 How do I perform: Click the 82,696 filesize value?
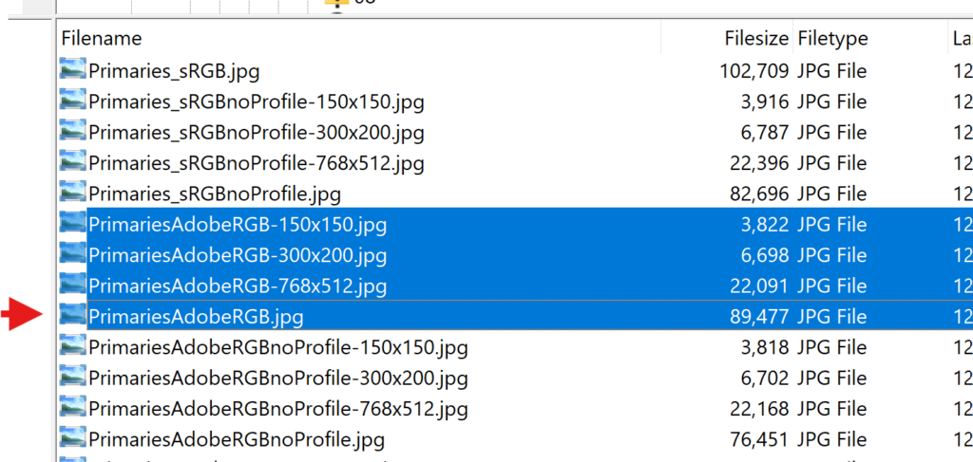click(760, 195)
